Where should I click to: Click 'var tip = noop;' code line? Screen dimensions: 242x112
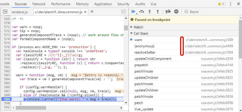[x=26, y=31]
